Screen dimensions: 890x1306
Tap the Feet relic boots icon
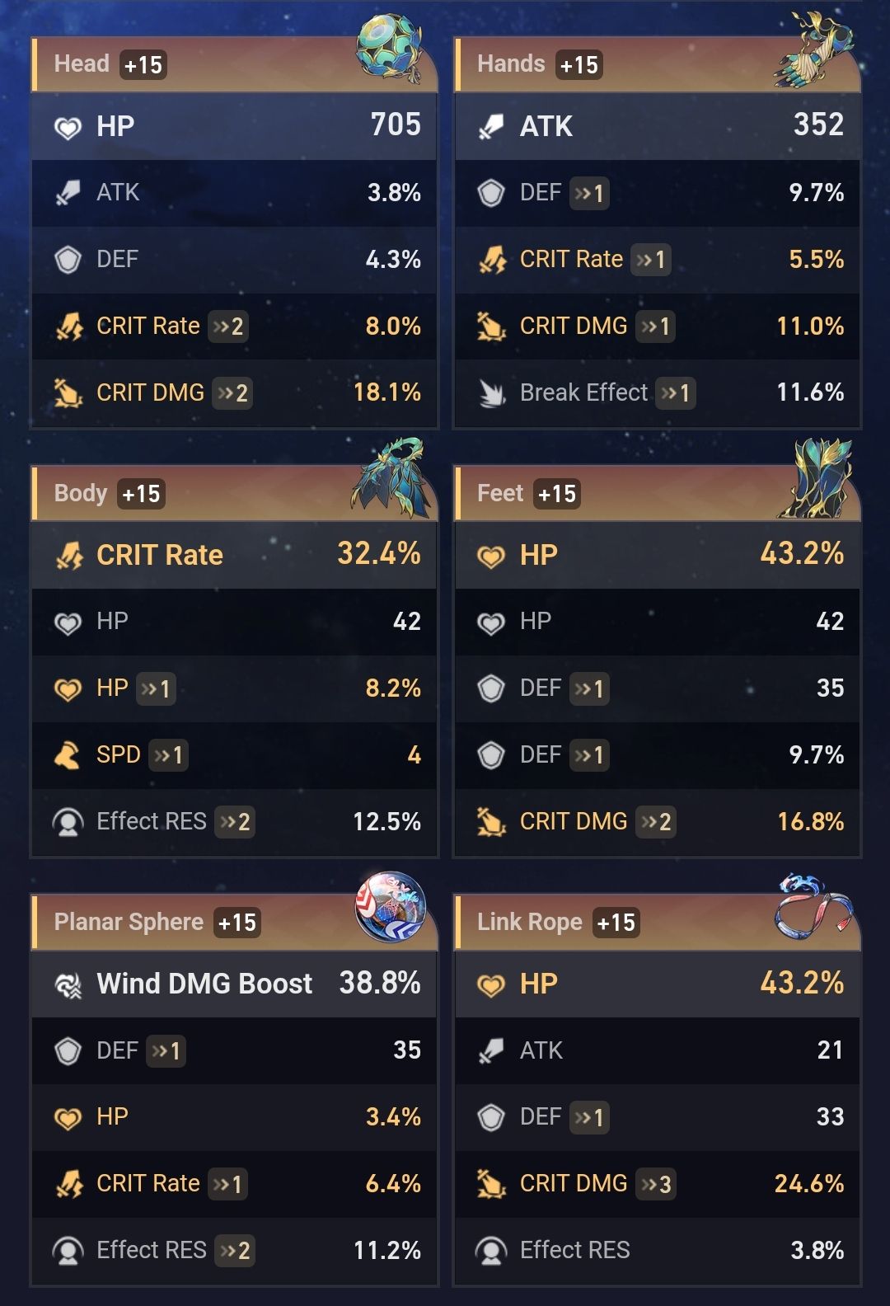click(816, 480)
